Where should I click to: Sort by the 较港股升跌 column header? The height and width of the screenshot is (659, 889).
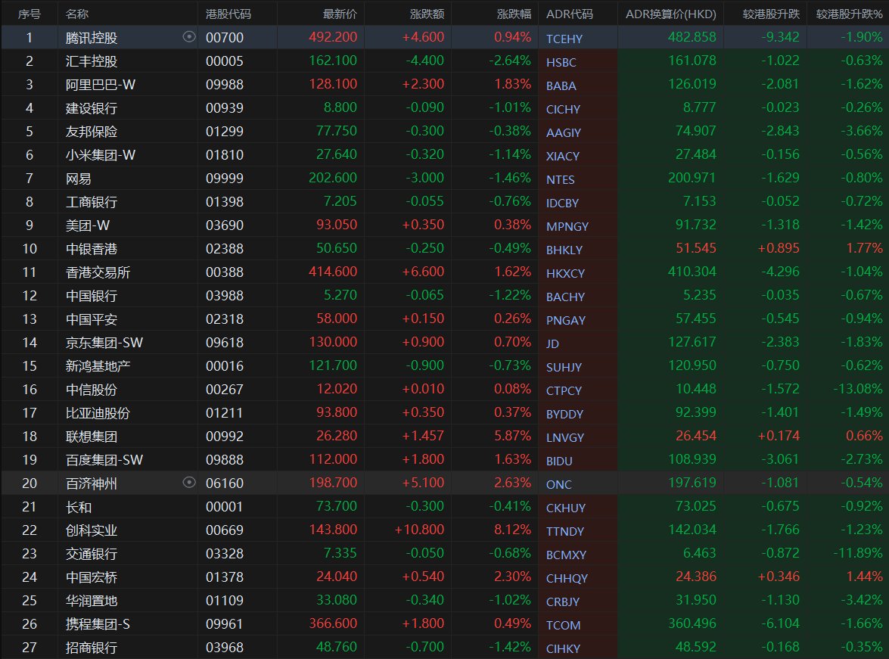[771, 14]
